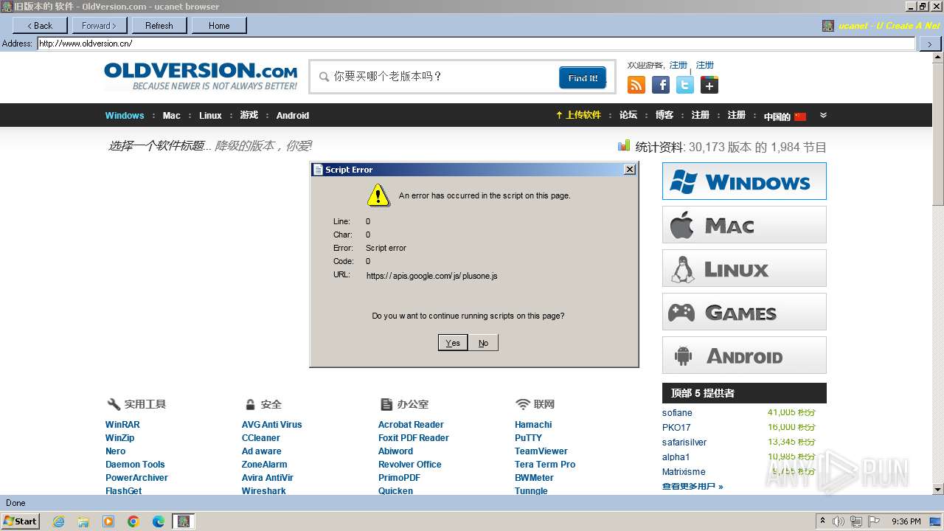Click the Google Plus icon
944x531 pixels.
tap(709, 85)
